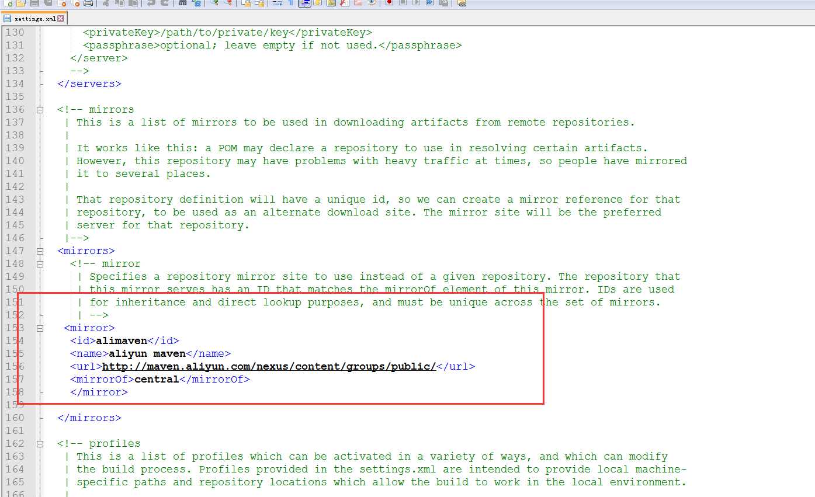Click the '<!-- mirrors' comment header

point(96,109)
